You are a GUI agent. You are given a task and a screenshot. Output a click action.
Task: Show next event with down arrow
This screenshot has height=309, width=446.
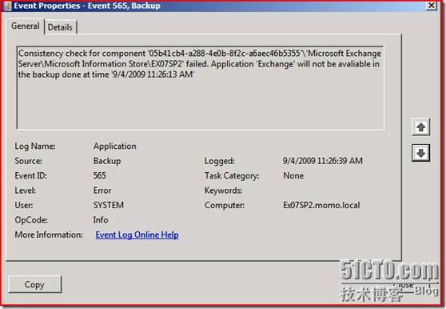[421, 153]
